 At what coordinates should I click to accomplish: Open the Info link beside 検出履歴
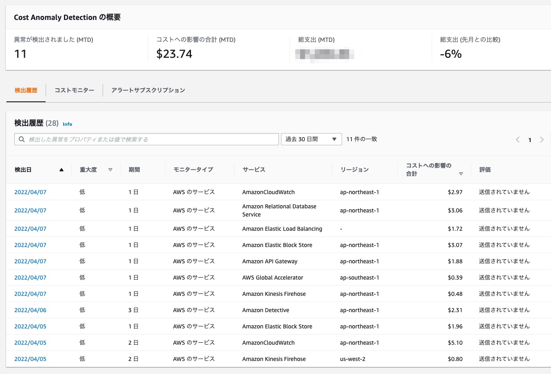click(68, 124)
